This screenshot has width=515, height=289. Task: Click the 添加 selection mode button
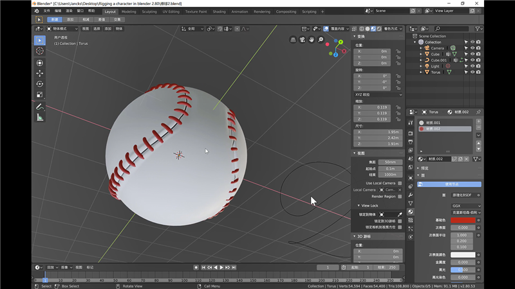pos(70,20)
